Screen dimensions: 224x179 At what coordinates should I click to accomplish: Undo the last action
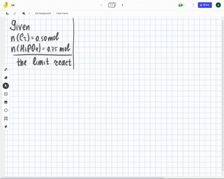click(x=7, y=14)
